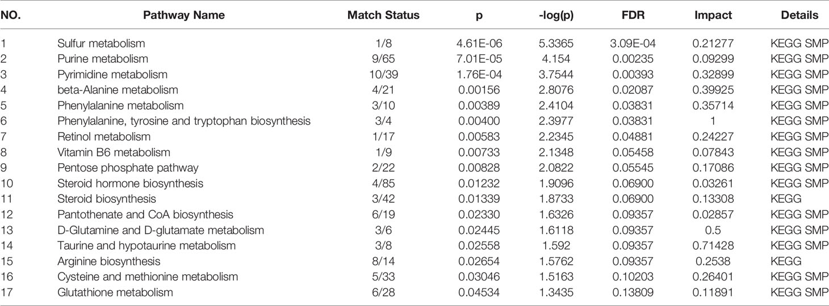Viewport: 829px width, 306px height.
Task: Click the Pentose phosphate pathway entry
Action: coord(128,168)
